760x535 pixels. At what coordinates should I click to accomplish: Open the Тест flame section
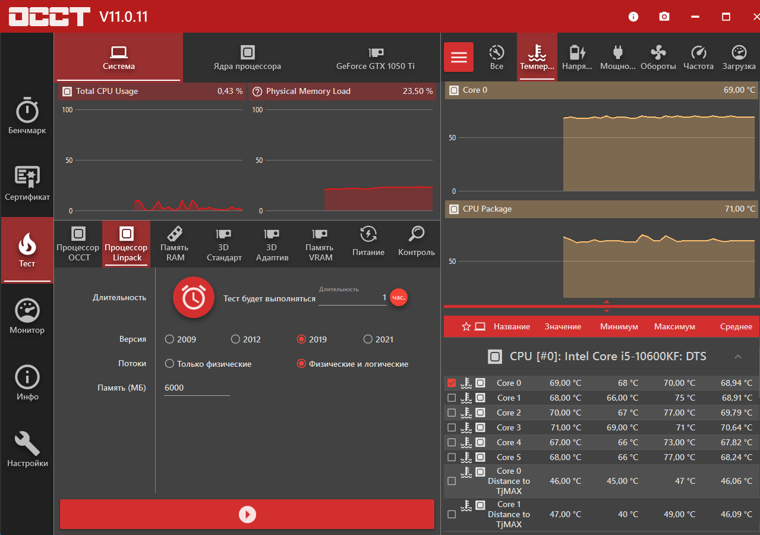(x=27, y=250)
